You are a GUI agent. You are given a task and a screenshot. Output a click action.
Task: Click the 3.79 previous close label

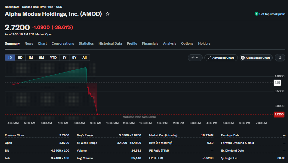point(277,83)
